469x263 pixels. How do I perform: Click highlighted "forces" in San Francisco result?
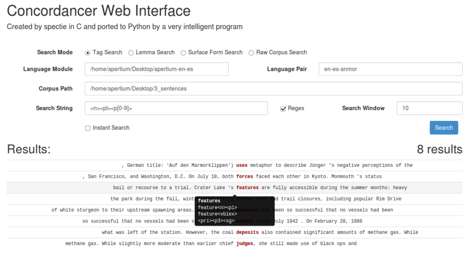(244, 177)
